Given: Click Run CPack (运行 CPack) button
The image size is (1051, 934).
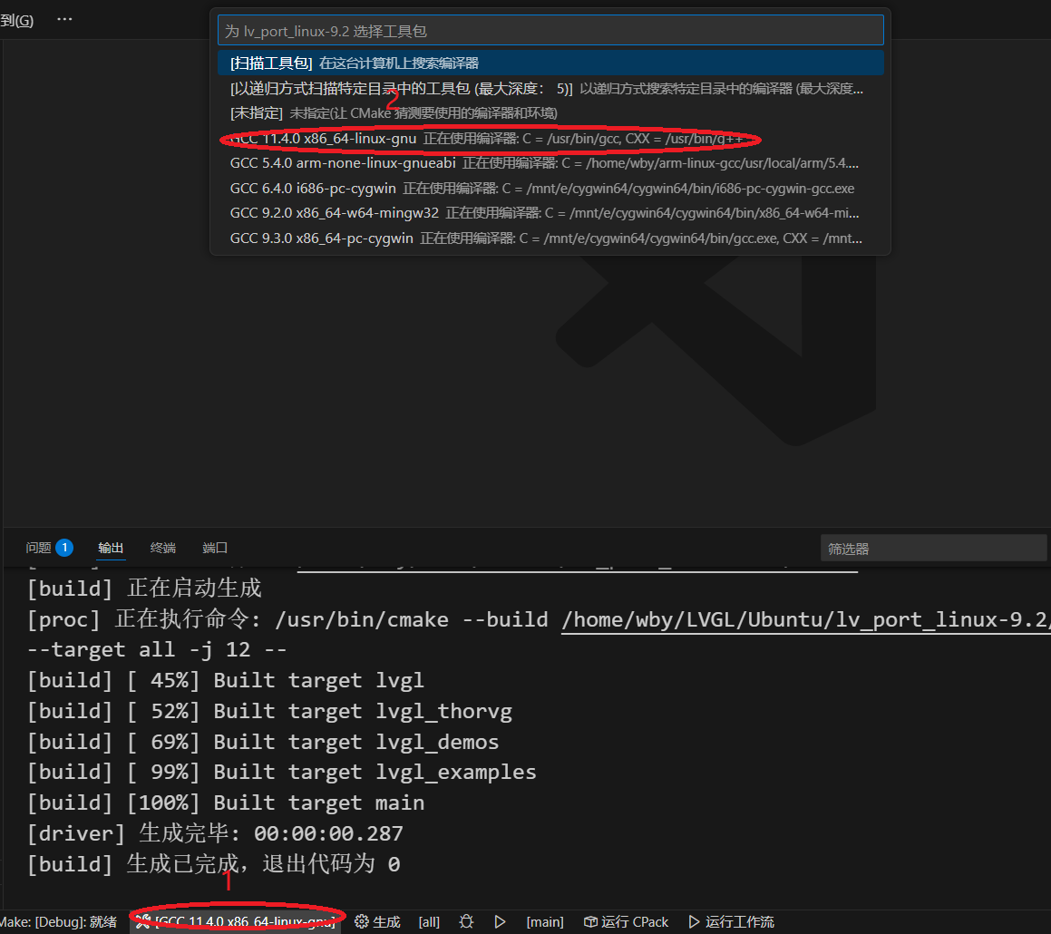Looking at the screenshot, I should tap(626, 922).
